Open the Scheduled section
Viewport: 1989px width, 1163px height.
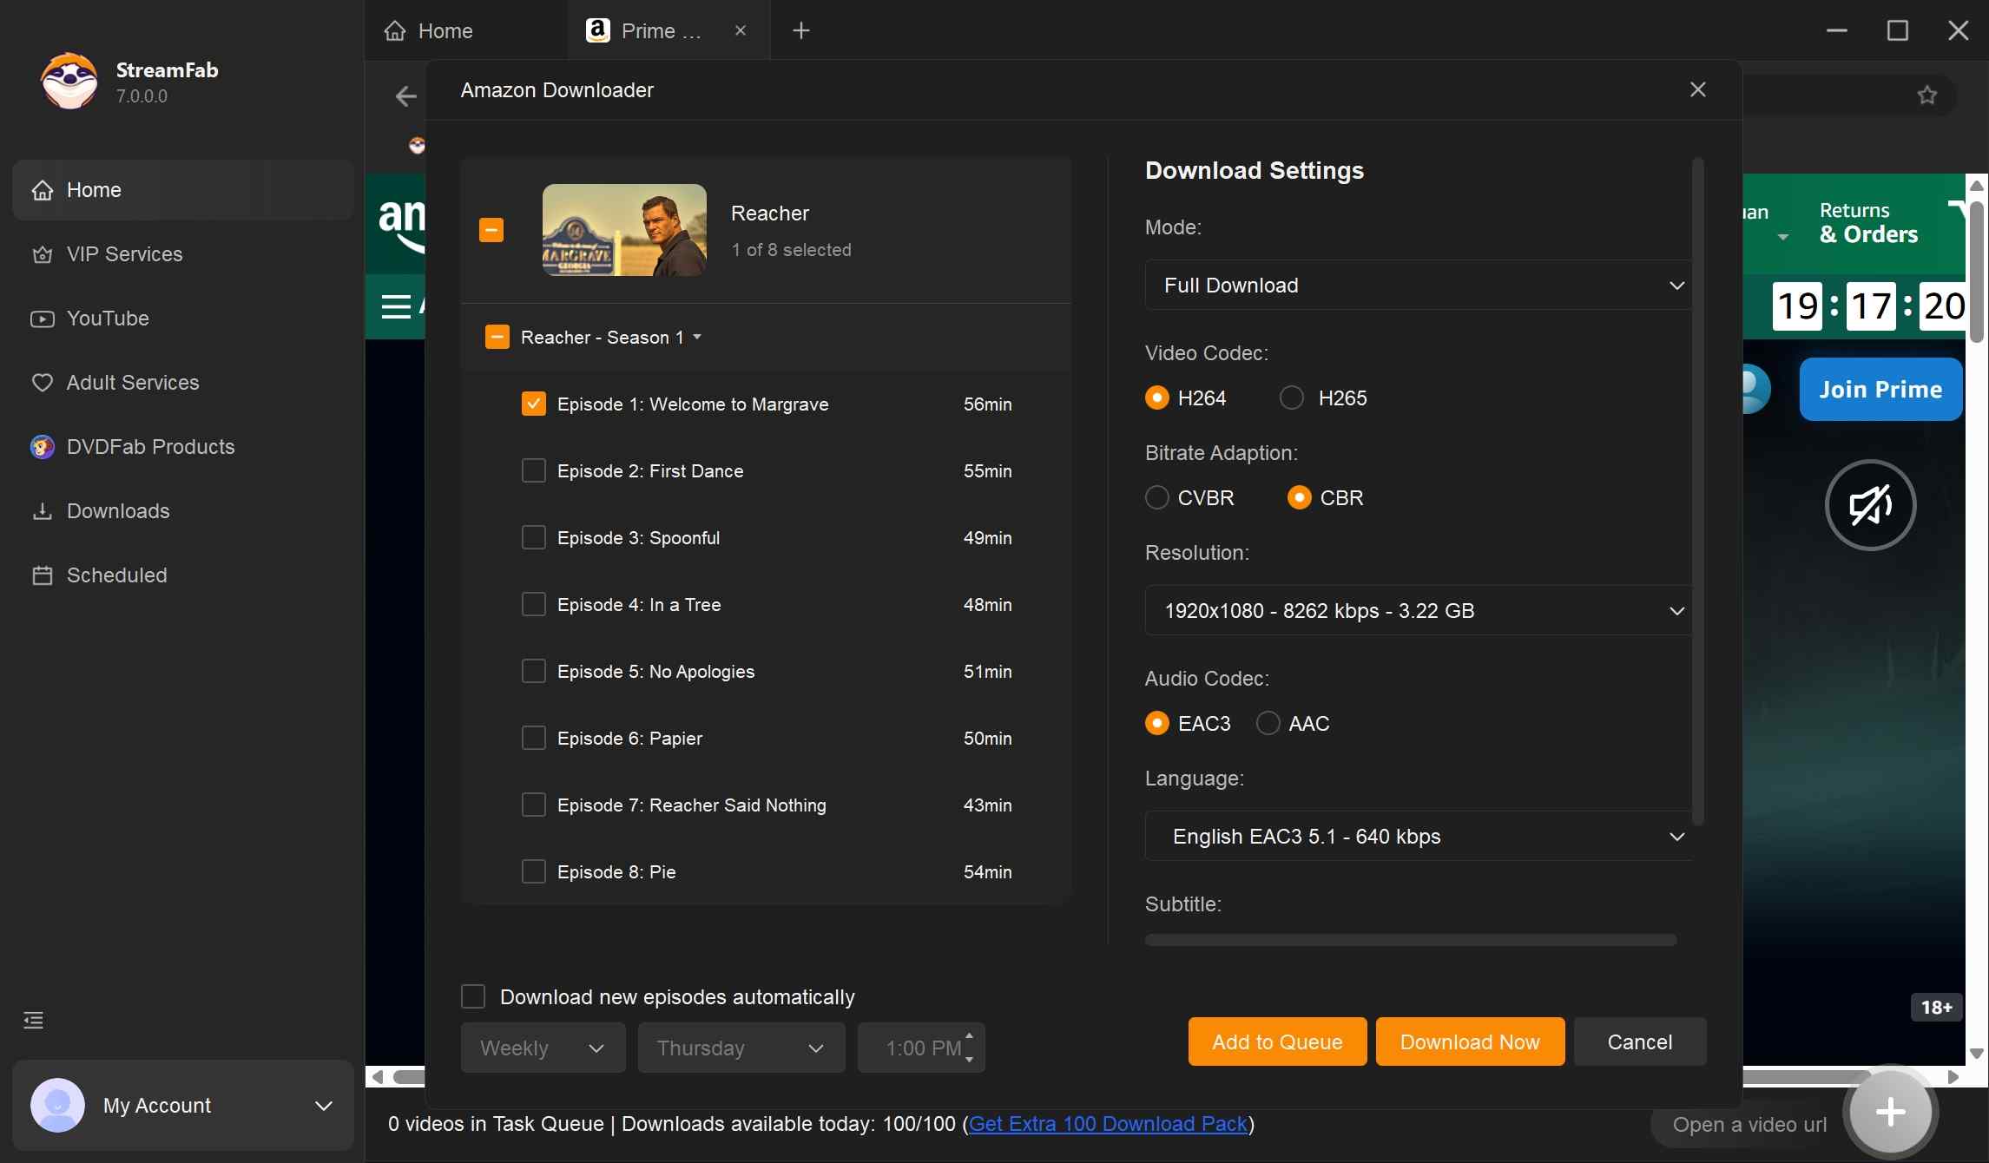pos(116,575)
